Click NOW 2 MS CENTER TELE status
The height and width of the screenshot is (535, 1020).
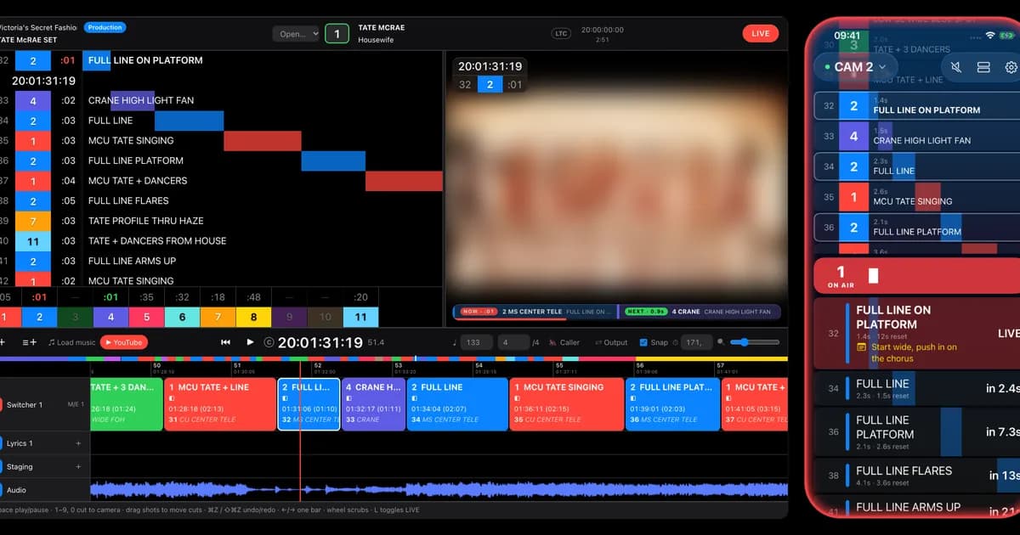point(535,312)
